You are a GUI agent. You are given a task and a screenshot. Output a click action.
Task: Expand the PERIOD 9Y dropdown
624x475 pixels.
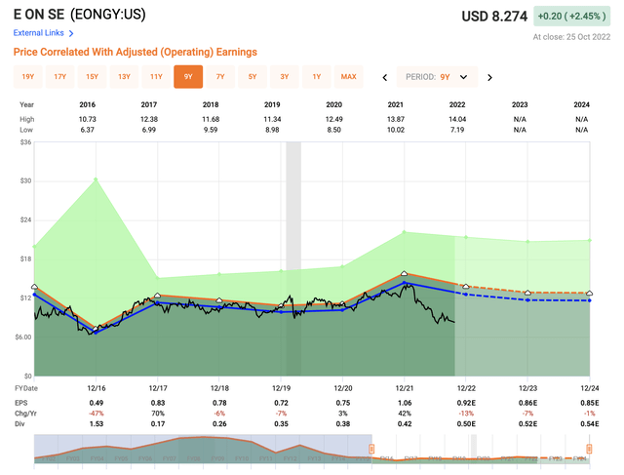tap(438, 77)
